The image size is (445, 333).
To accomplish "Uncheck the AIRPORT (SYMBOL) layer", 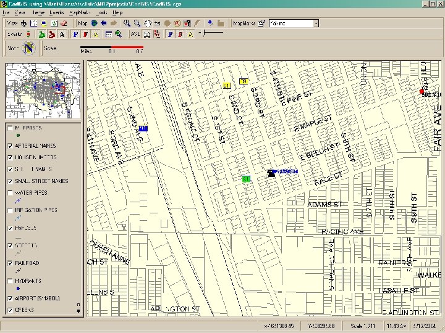I will tap(11, 298).
